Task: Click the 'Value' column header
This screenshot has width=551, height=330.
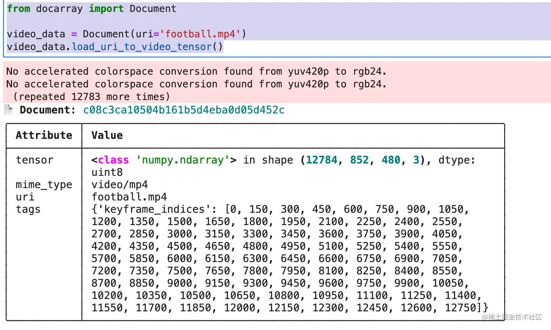Action: (107, 135)
